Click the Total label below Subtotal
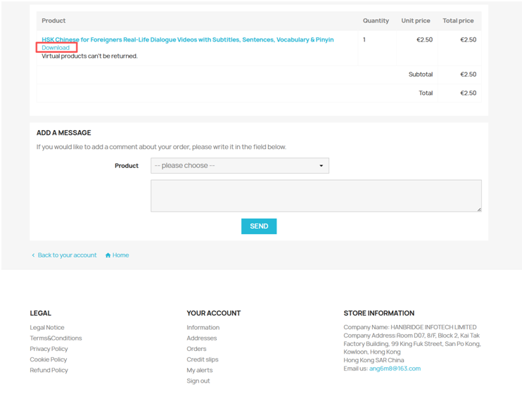522x410 pixels. (426, 93)
